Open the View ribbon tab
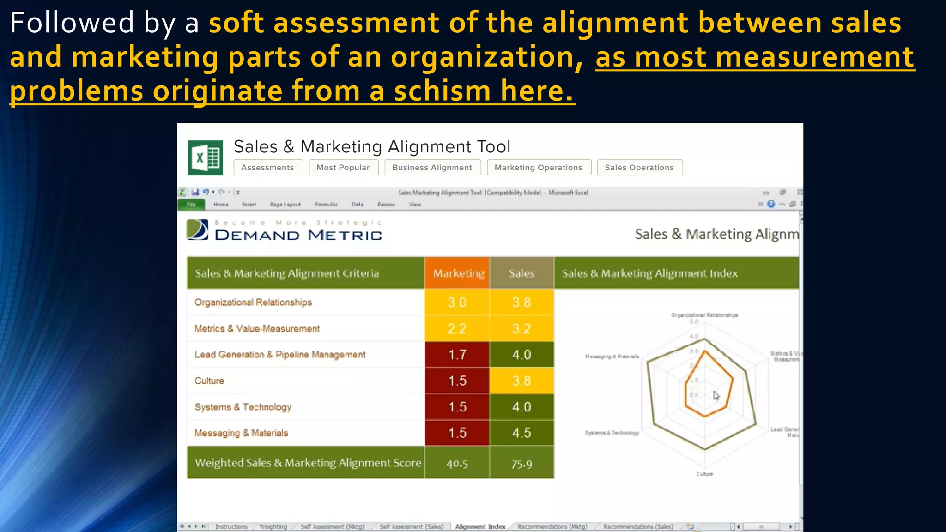Viewport: 946px width, 532px height. (x=415, y=205)
